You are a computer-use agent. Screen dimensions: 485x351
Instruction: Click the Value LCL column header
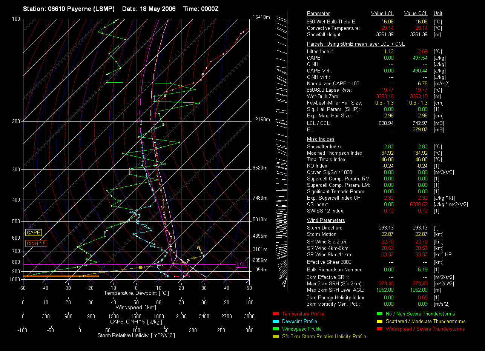(x=382, y=14)
